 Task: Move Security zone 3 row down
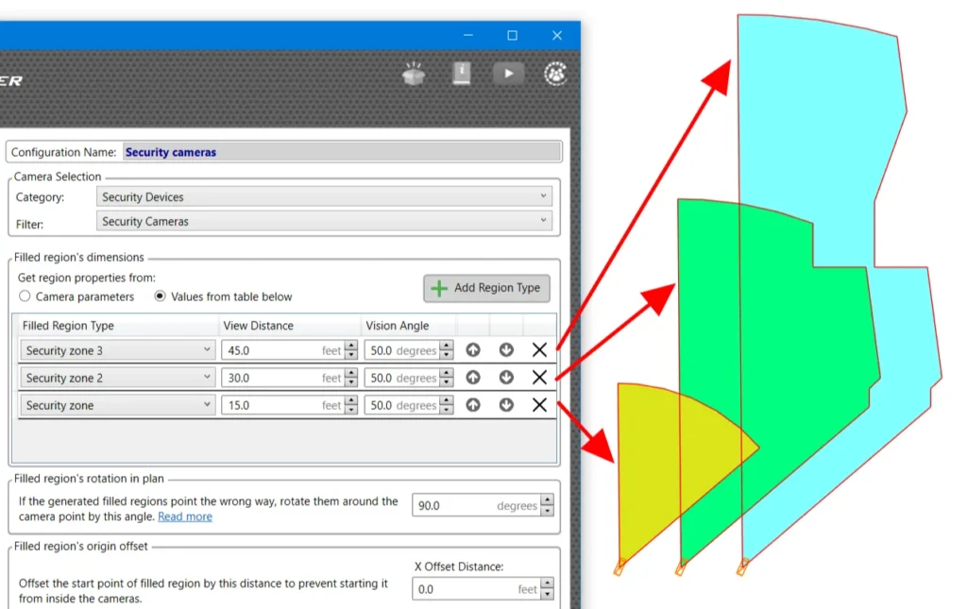tap(506, 350)
